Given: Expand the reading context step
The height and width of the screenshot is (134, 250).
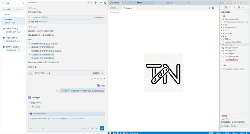Looking at the screenshot, I should point(35,103).
